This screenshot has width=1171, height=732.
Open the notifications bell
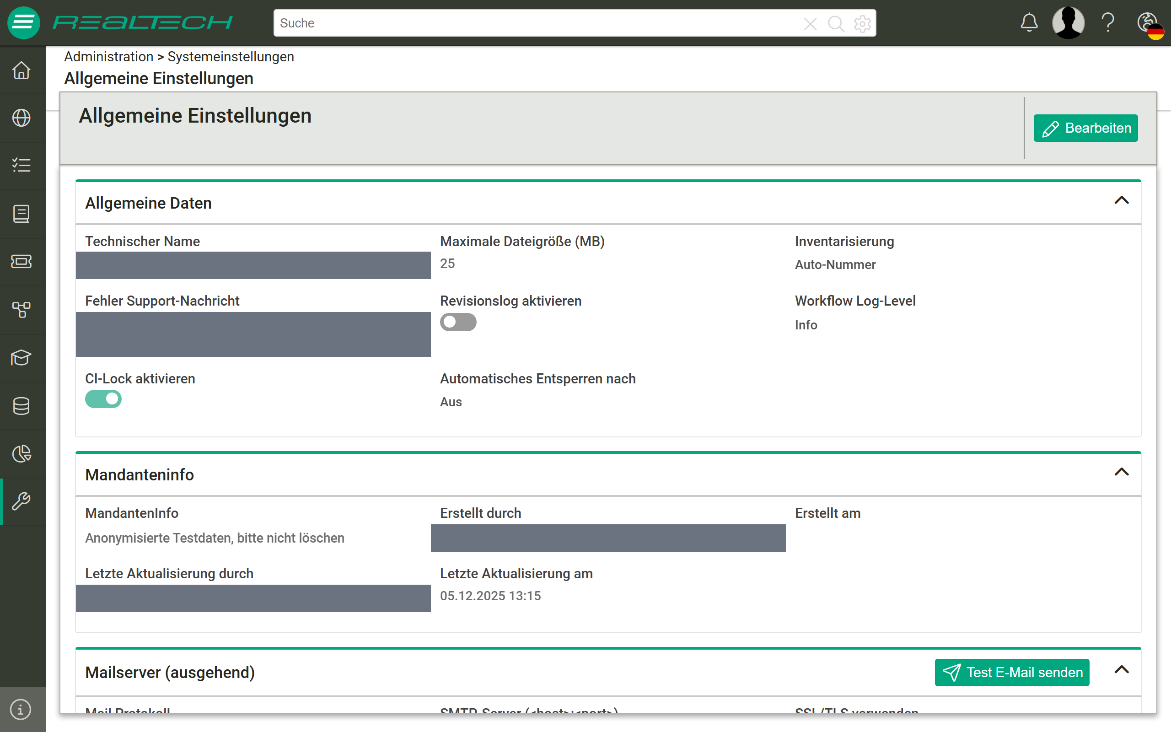pyautogui.click(x=1029, y=23)
